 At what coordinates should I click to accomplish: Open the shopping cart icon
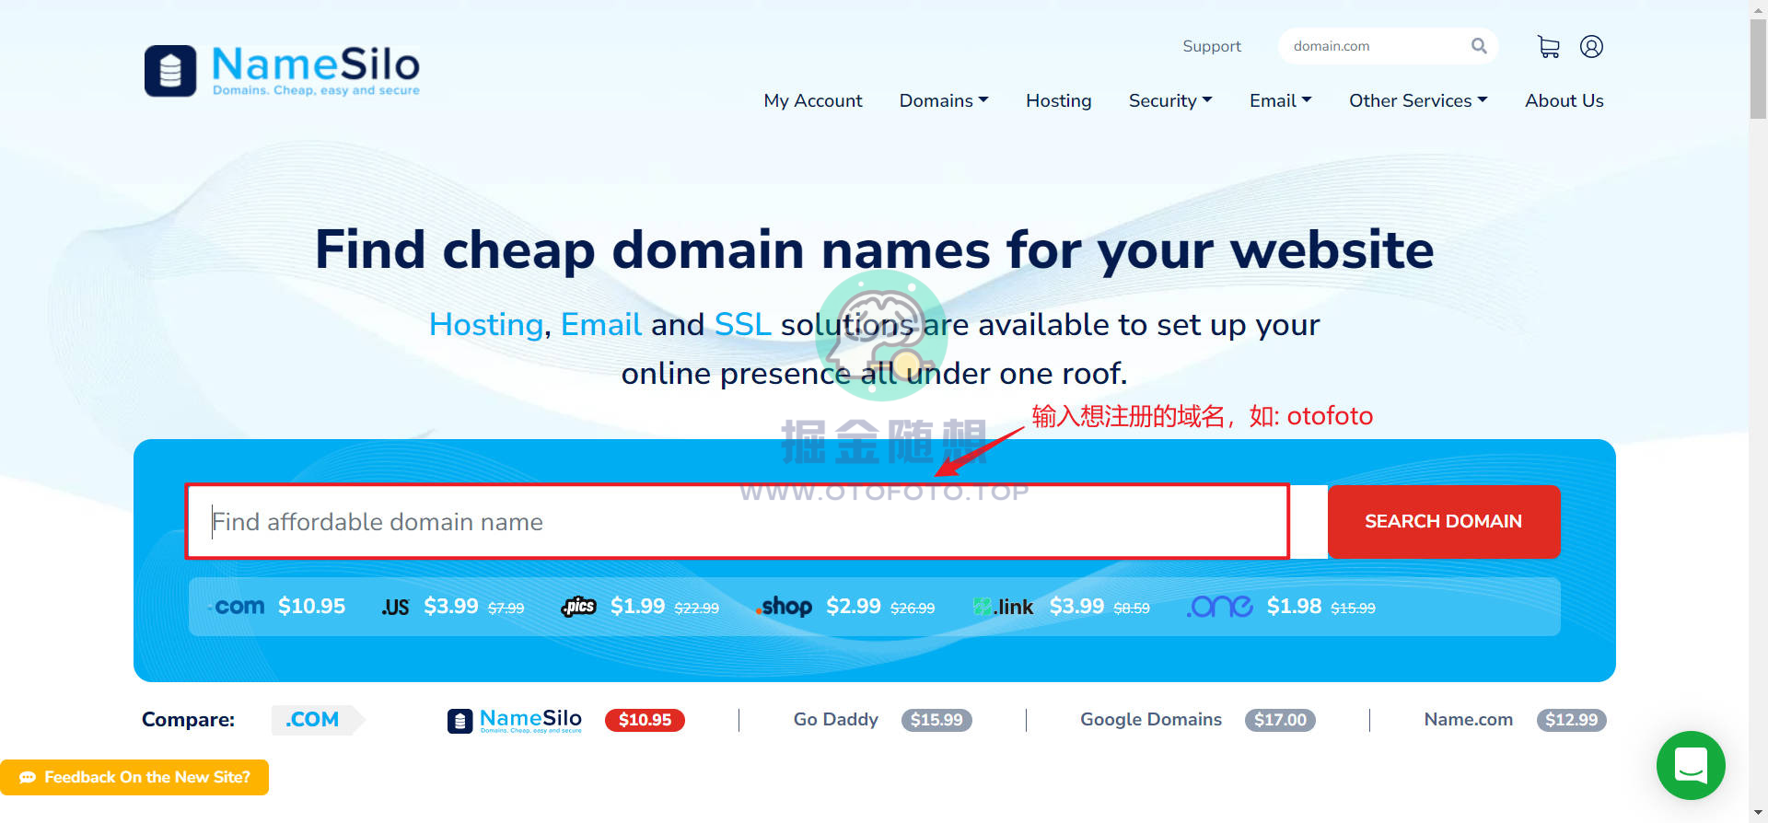(x=1549, y=47)
